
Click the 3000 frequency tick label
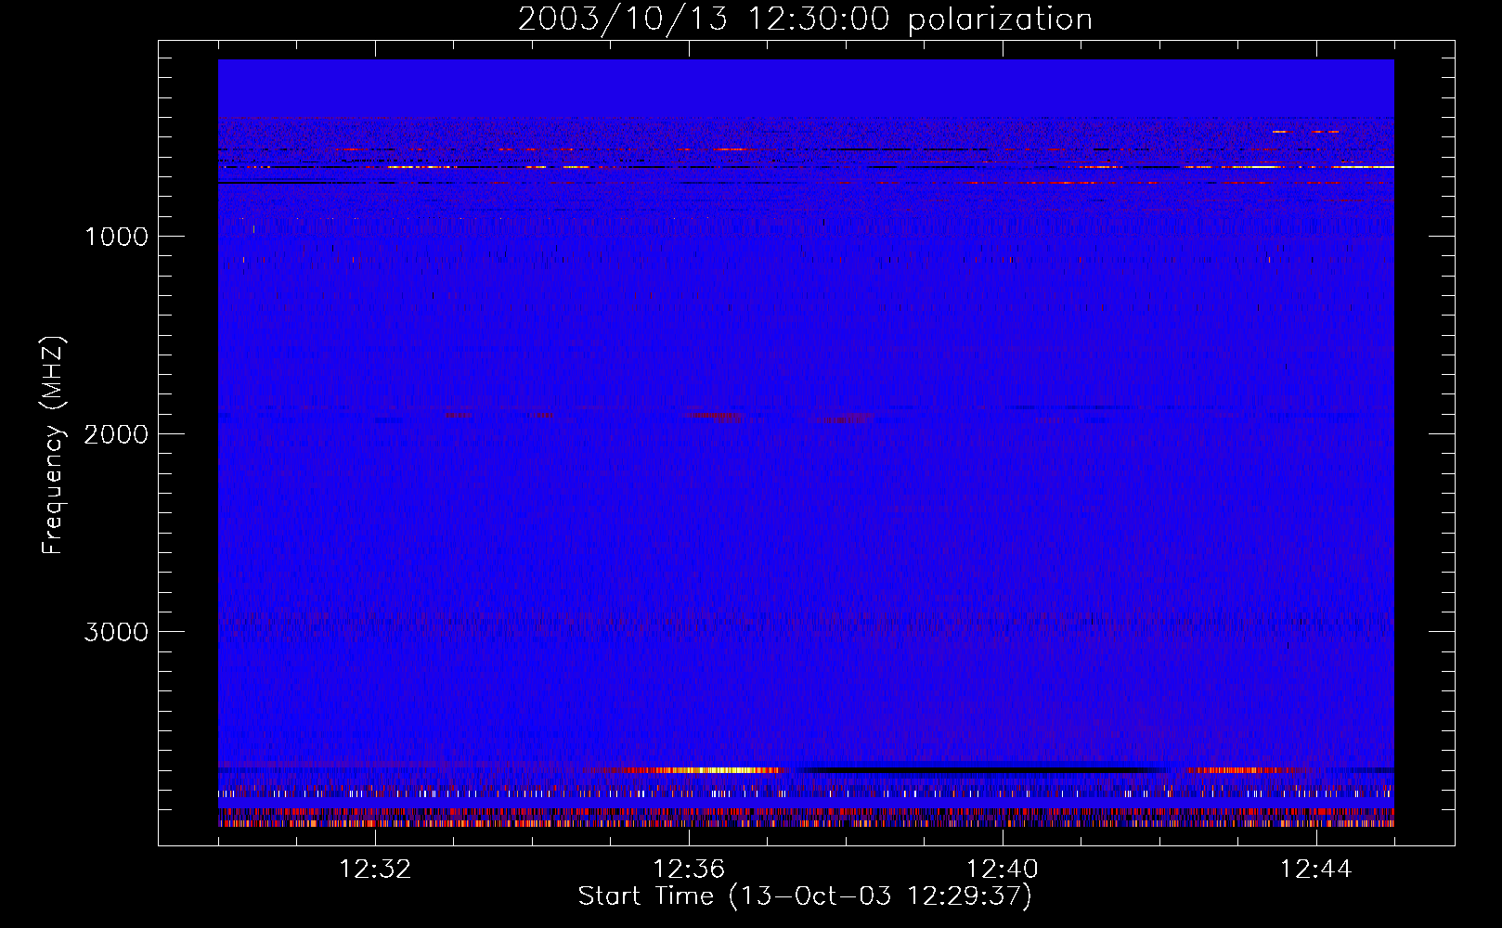pyautogui.click(x=116, y=632)
